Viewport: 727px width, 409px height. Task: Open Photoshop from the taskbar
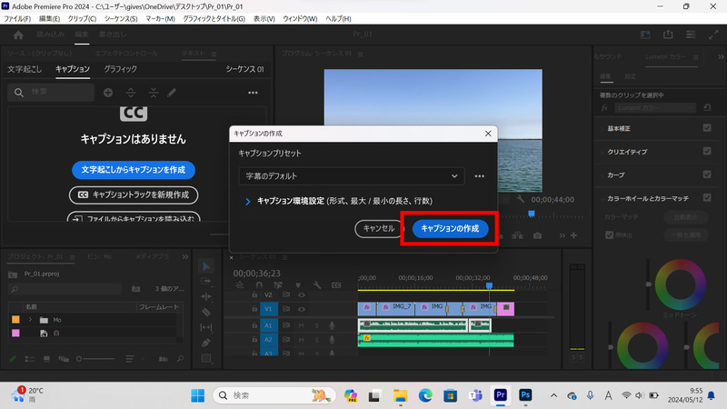pos(525,395)
